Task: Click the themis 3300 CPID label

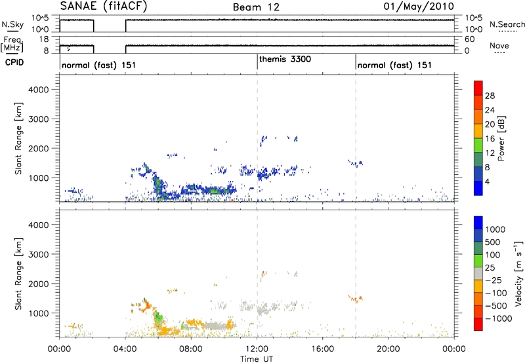Action: pos(285,60)
